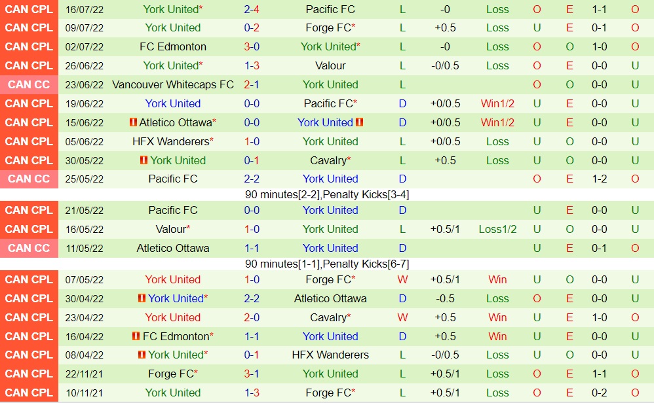
Task: Click the 3-1 score on 22/11/21
Action: click(x=252, y=374)
